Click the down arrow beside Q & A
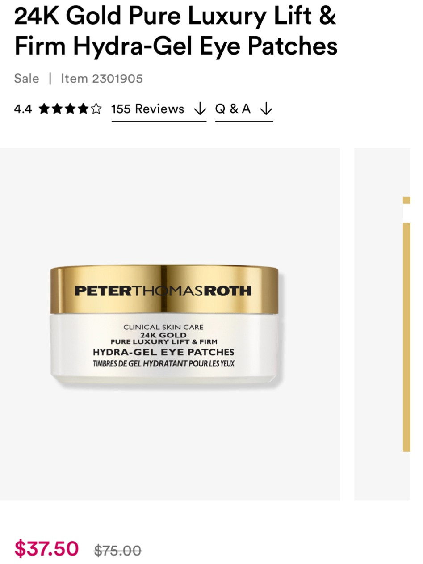 click(x=266, y=109)
